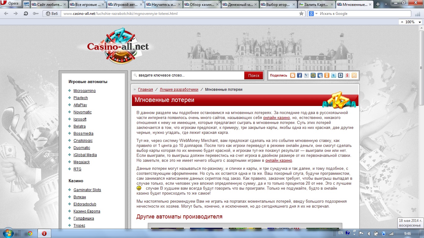Viewport: 424px width, 238px height.
Task: Open the Novomatic sidebar link
Action: click(x=83, y=112)
